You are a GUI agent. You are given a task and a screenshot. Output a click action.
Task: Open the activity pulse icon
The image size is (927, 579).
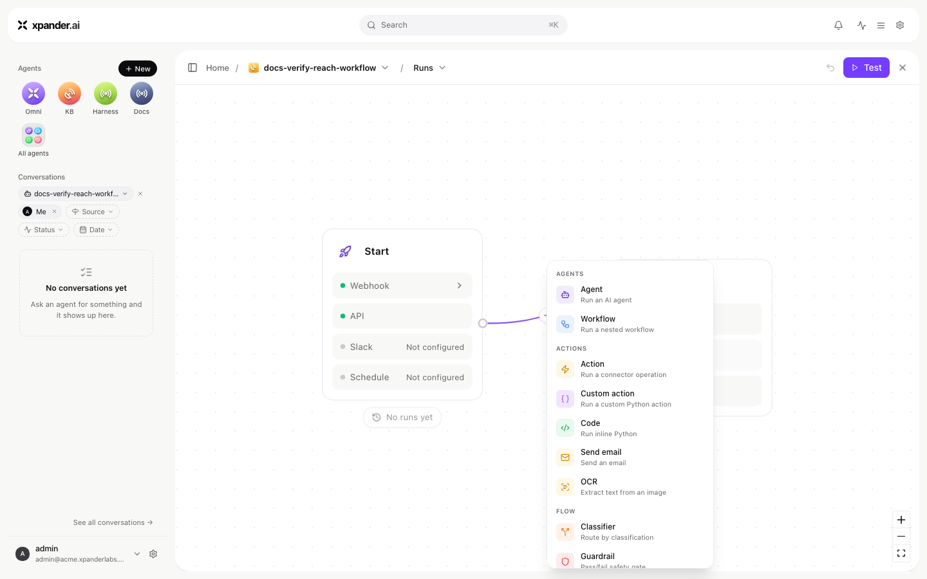point(861,25)
